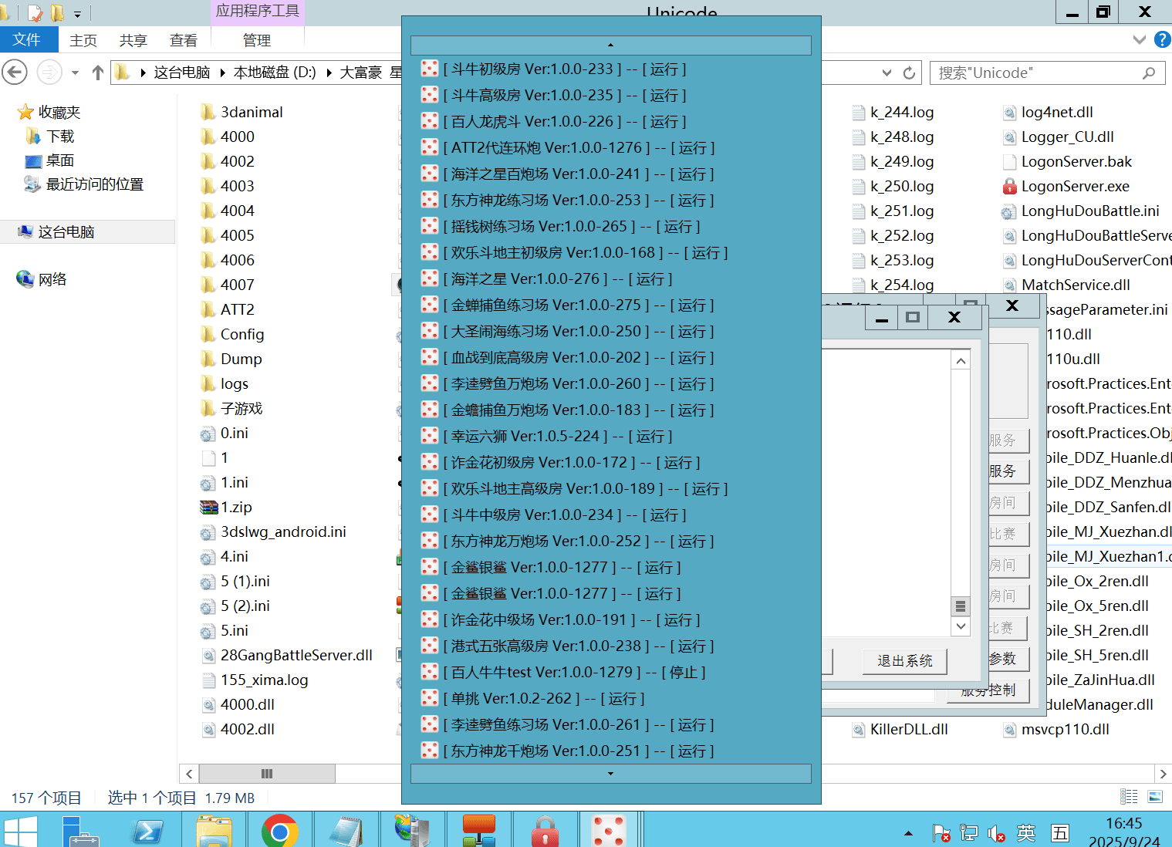1172x847 pixels.
Task: Toggle the 英 input language indicator
Action: 1026,833
